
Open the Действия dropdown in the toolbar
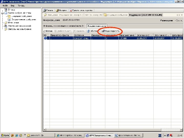click(x=48, y=31)
